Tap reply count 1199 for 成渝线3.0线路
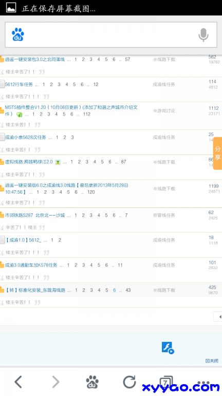 coord(213,186)
